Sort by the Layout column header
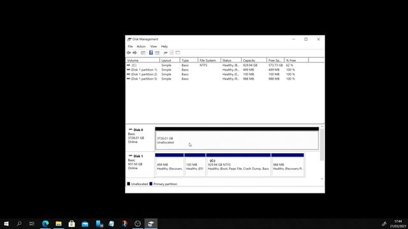The width and height of the screenshot is (408, 229). pyautogui.click(x=170, y=60)
